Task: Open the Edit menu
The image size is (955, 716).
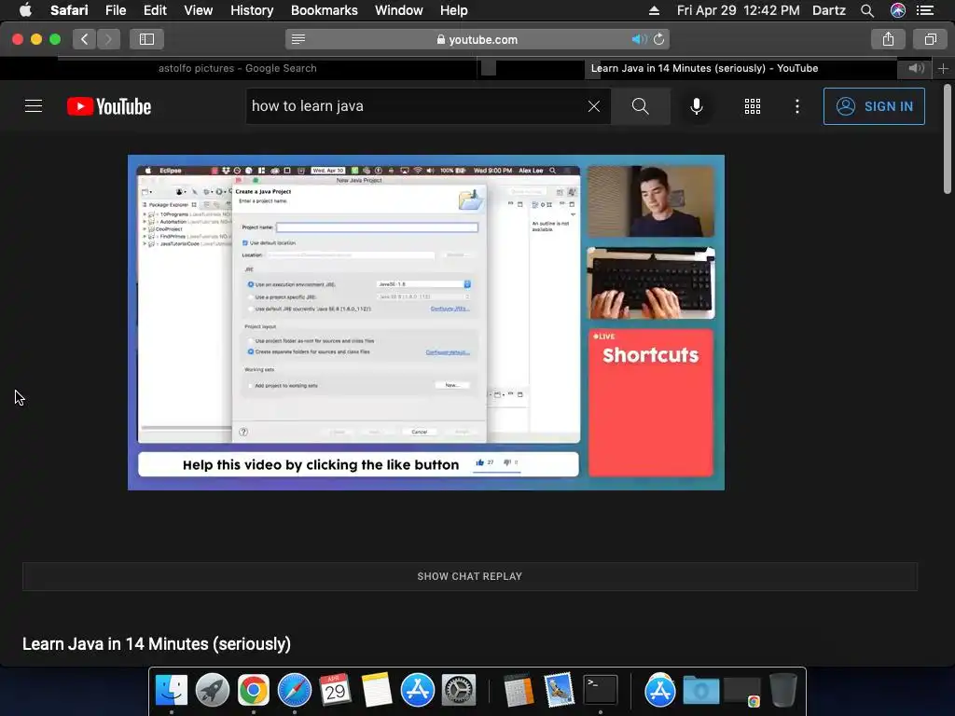Action: tap(155, 10)
